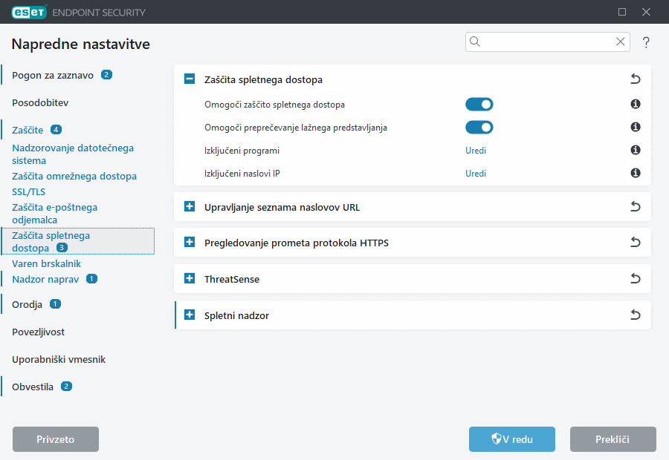This screenshot has height=460, width=669.
Task: Toggle Omogoči zaščito spletnega dostopa switch
Action: (x=479, y=105)
